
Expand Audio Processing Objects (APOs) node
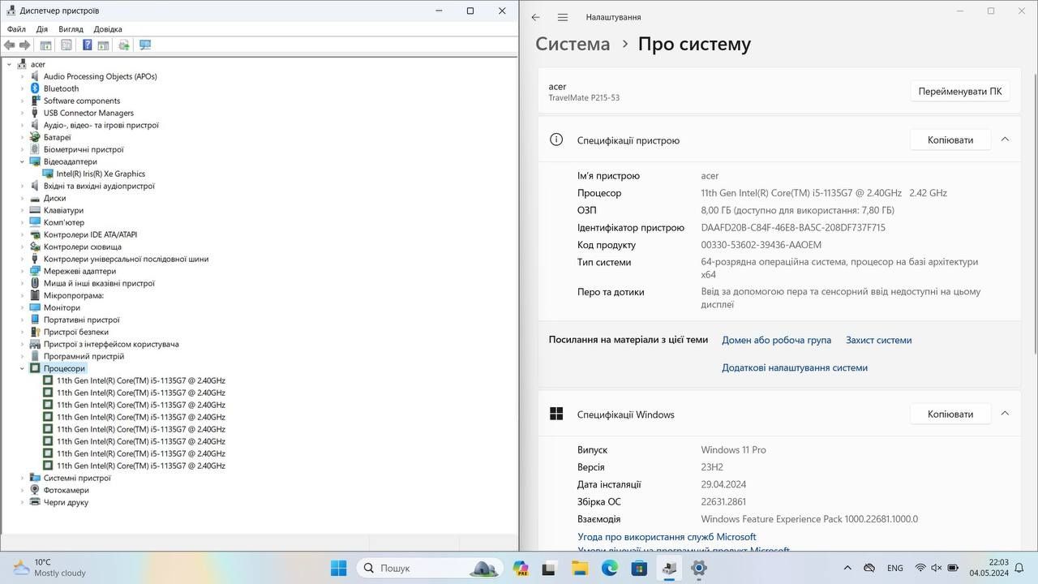(23, 76)
